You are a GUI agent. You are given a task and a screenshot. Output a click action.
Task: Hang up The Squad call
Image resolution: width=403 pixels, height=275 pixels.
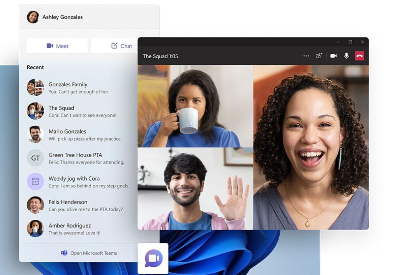[359, 56]
